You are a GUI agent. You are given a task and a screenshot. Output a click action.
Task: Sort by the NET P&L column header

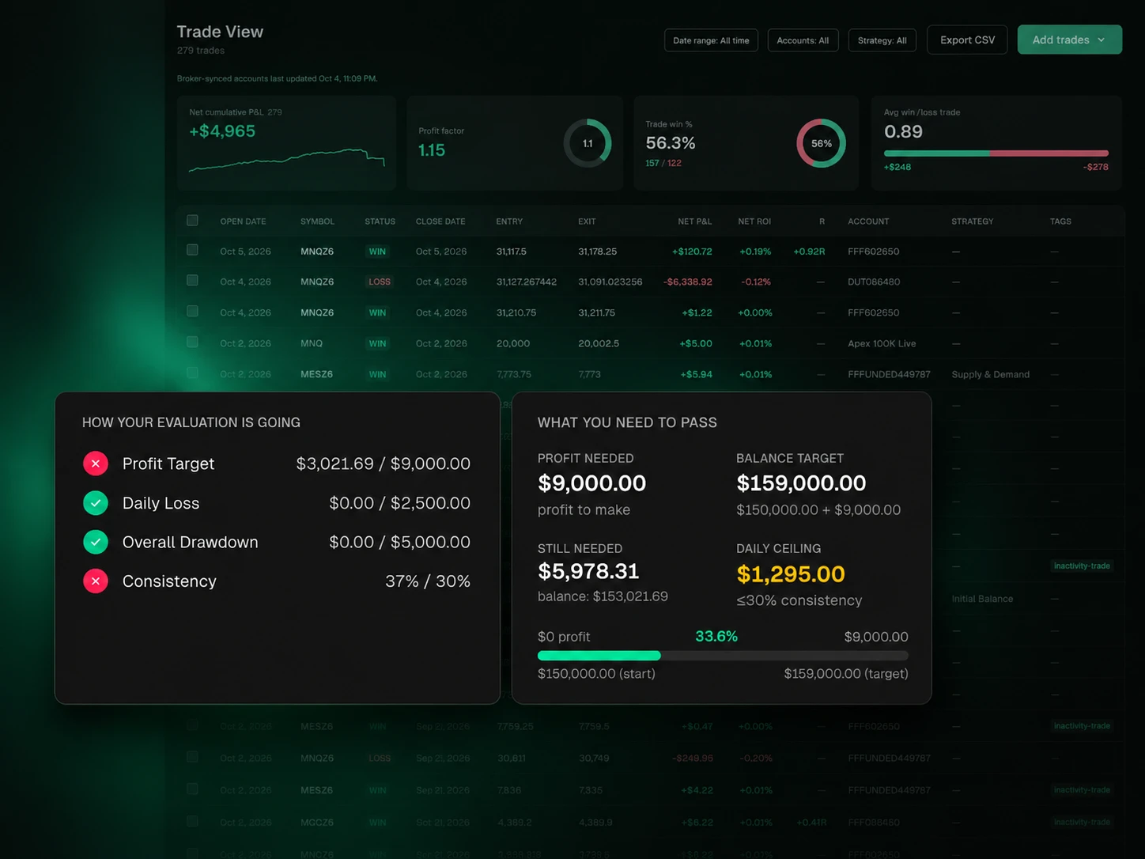click(x=694, y=221)
